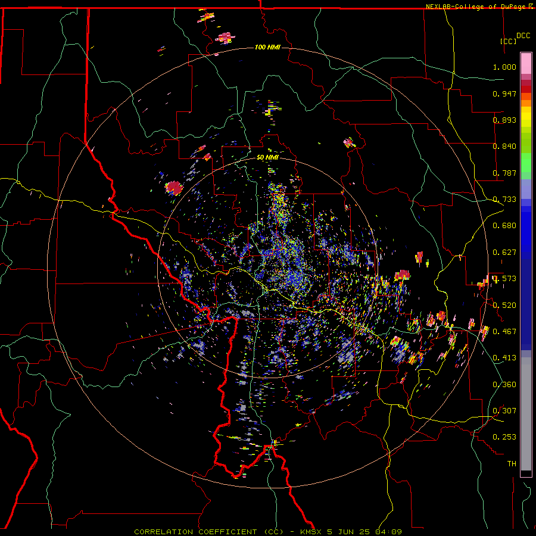Click the [CC] label above the color bar
This screenshot has width=536, height=536.
[509, 41]
